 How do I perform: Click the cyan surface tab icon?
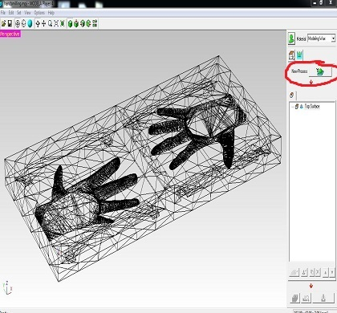tap(299, 55)
